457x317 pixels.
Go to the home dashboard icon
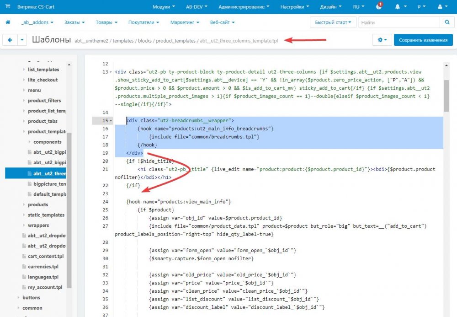click(x=8, y=22)
